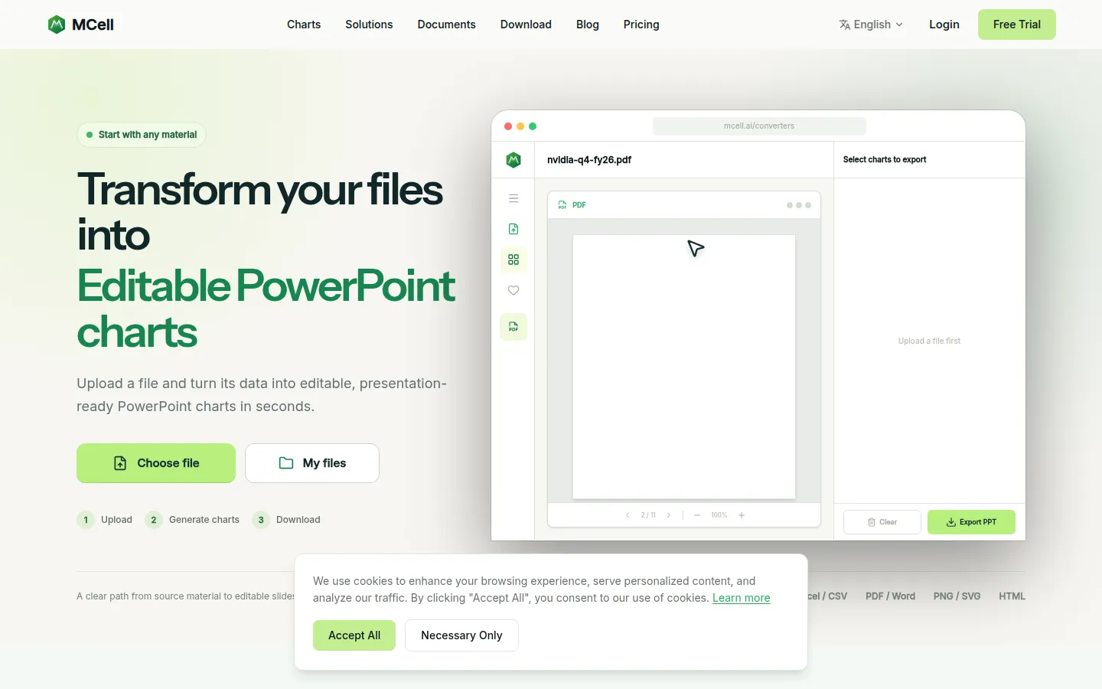Go to Documents page
The image size is (1102, 689).
coord(446,24)
